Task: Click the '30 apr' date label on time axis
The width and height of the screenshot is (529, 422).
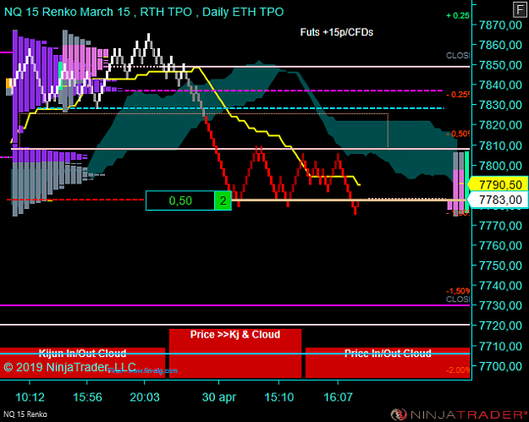Action: click(x=219, y=397)
